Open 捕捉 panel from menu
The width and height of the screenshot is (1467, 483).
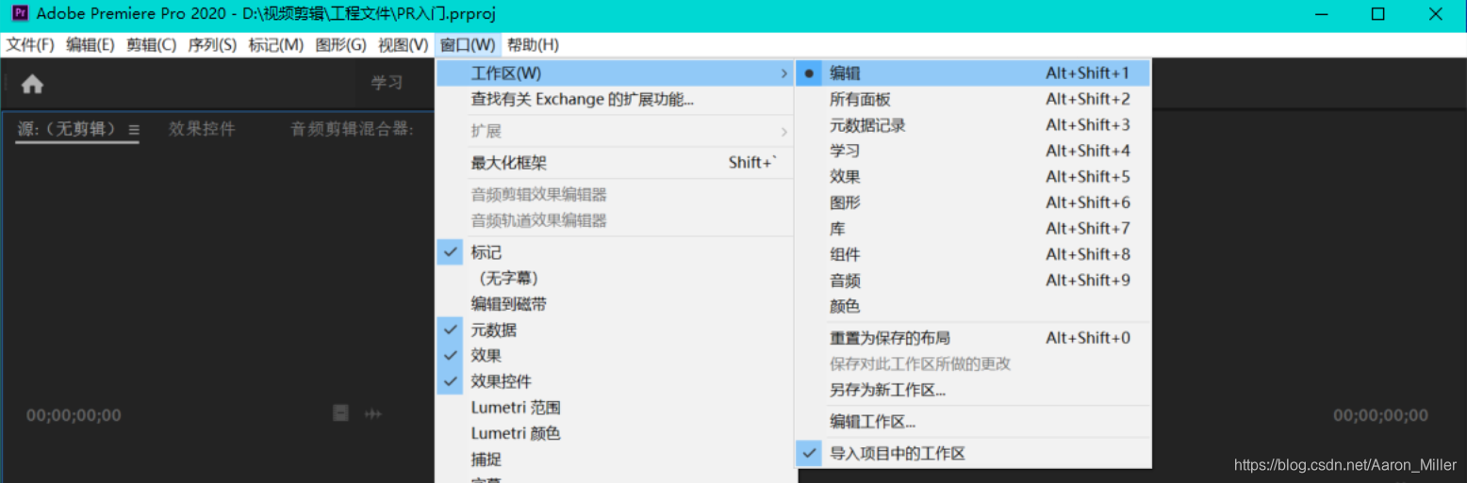pyautogui.click(x=616, y=459)
